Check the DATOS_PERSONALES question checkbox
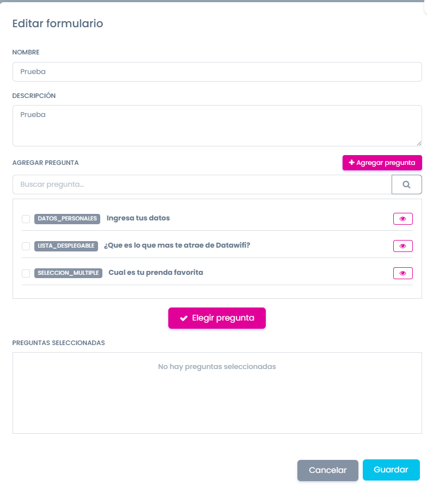The height and width of the screenshot is (492, 427). pos(26,219)
